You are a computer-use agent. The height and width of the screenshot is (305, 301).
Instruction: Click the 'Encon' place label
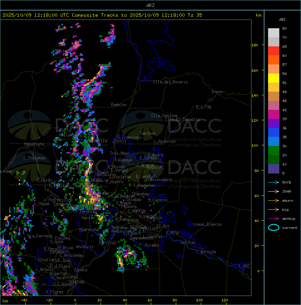(217, 92)
